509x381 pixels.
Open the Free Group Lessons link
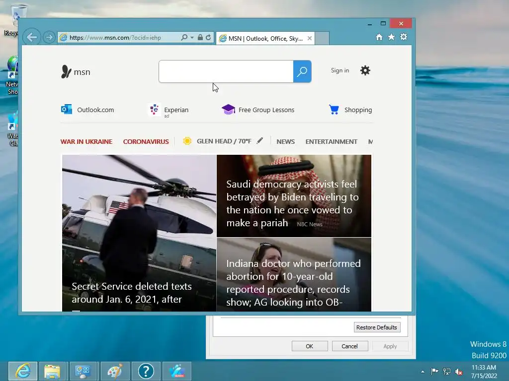tap(258, 110)
